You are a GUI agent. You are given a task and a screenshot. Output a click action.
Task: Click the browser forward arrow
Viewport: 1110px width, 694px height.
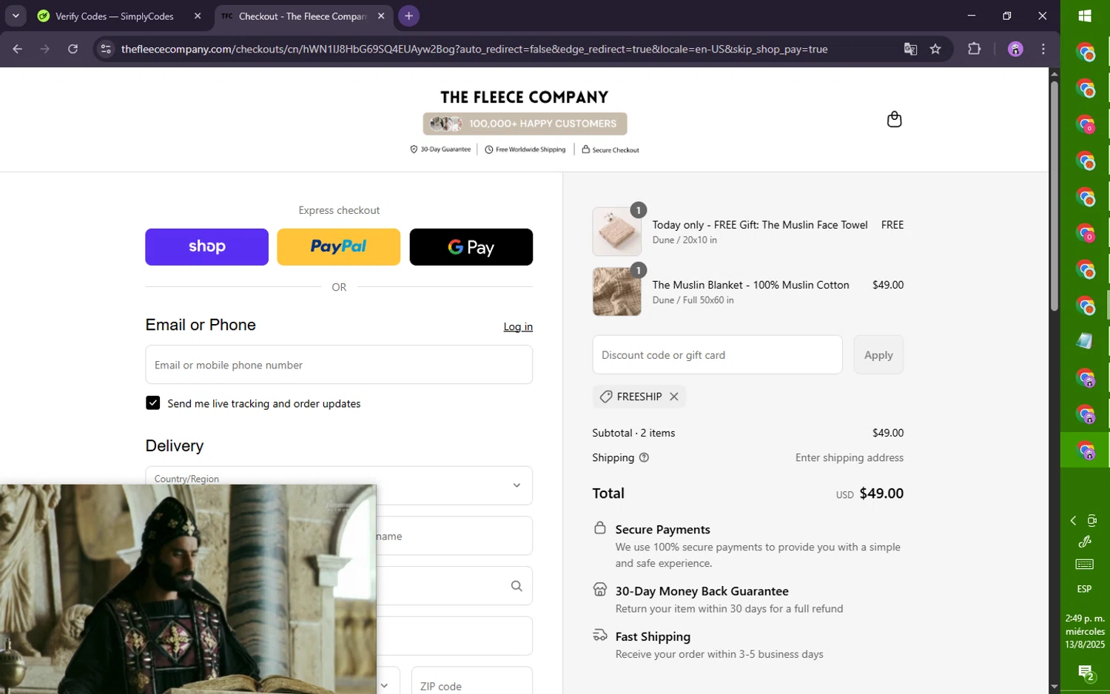45,49
